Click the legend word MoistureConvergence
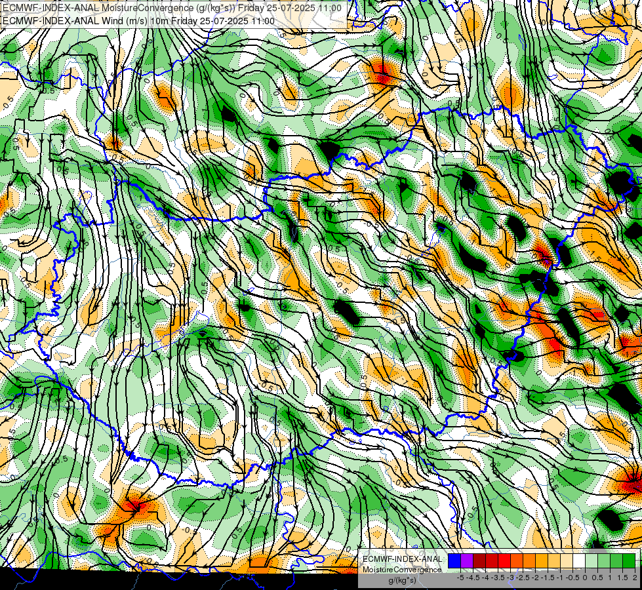The width and height of the screenshot is (642, 590). tap(402, 570)
